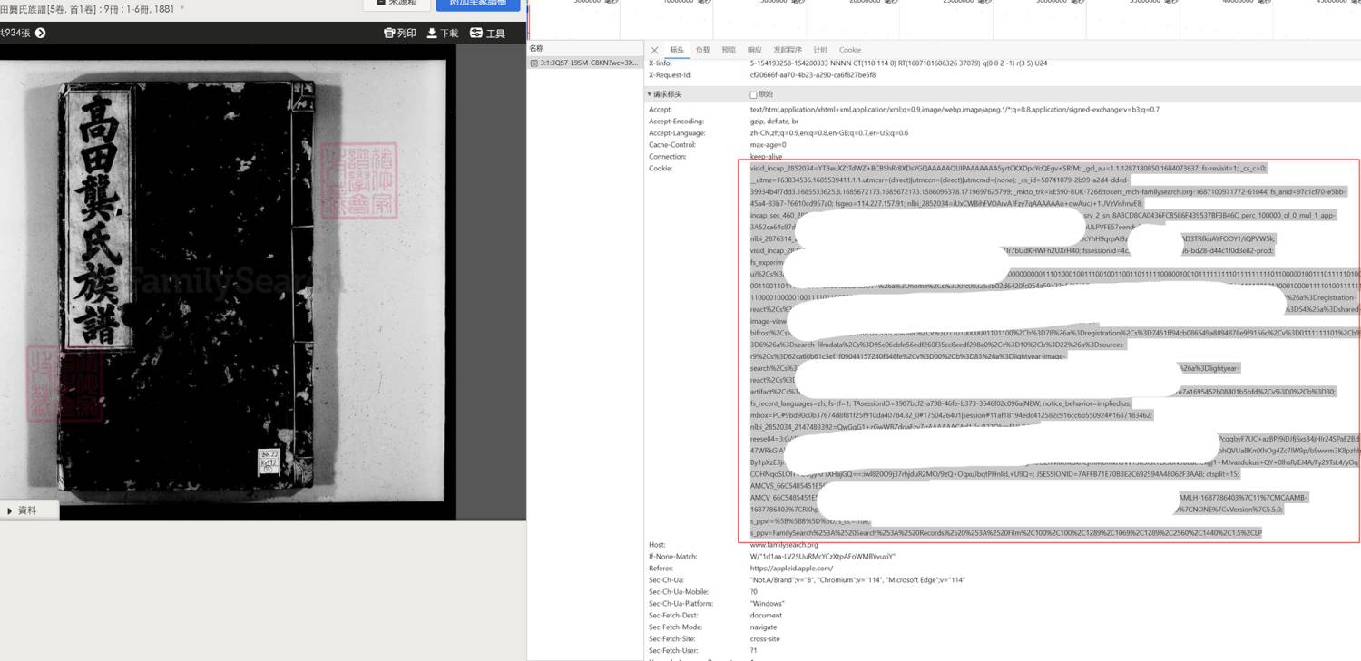This screenshot has height=661, width=1361.
Task: Open the 响应 response tab
Action: pos(755,50)
